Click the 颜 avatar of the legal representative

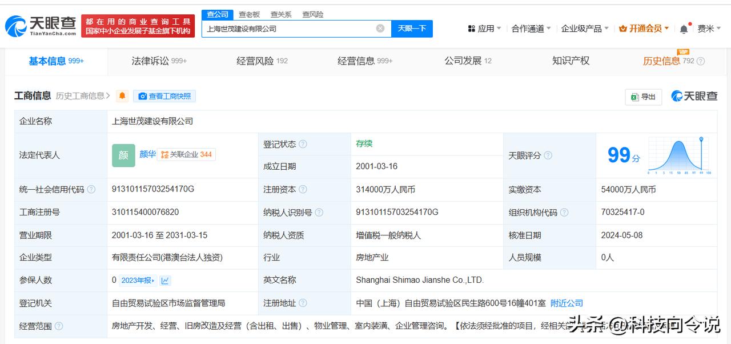tap(123, 155)
